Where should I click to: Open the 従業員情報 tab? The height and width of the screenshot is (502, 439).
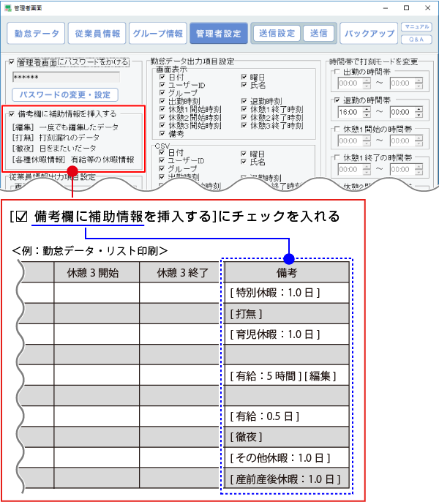(x=97, y=34)
